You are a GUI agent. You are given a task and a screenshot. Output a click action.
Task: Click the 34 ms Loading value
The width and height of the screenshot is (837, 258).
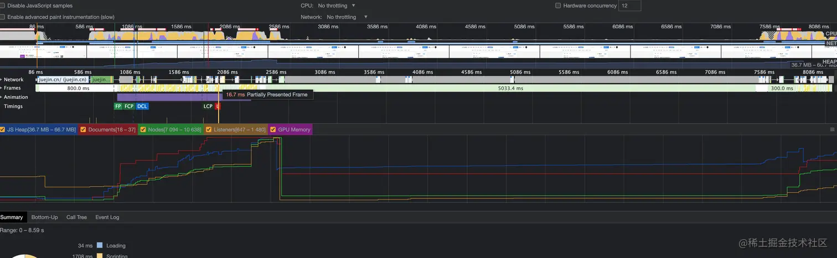click(x=85, y=246)
